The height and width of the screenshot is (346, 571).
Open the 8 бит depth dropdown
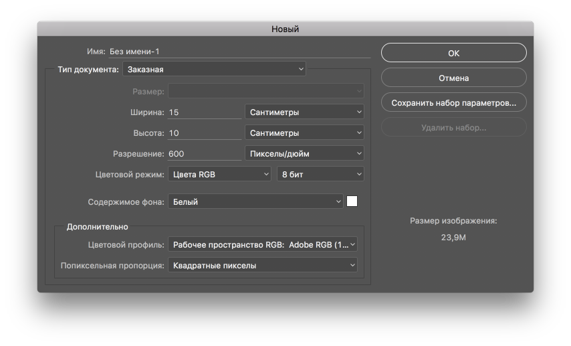pos(320,175)
